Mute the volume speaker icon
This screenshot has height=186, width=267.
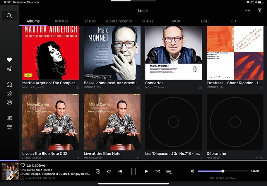click(x=193, y=171)
